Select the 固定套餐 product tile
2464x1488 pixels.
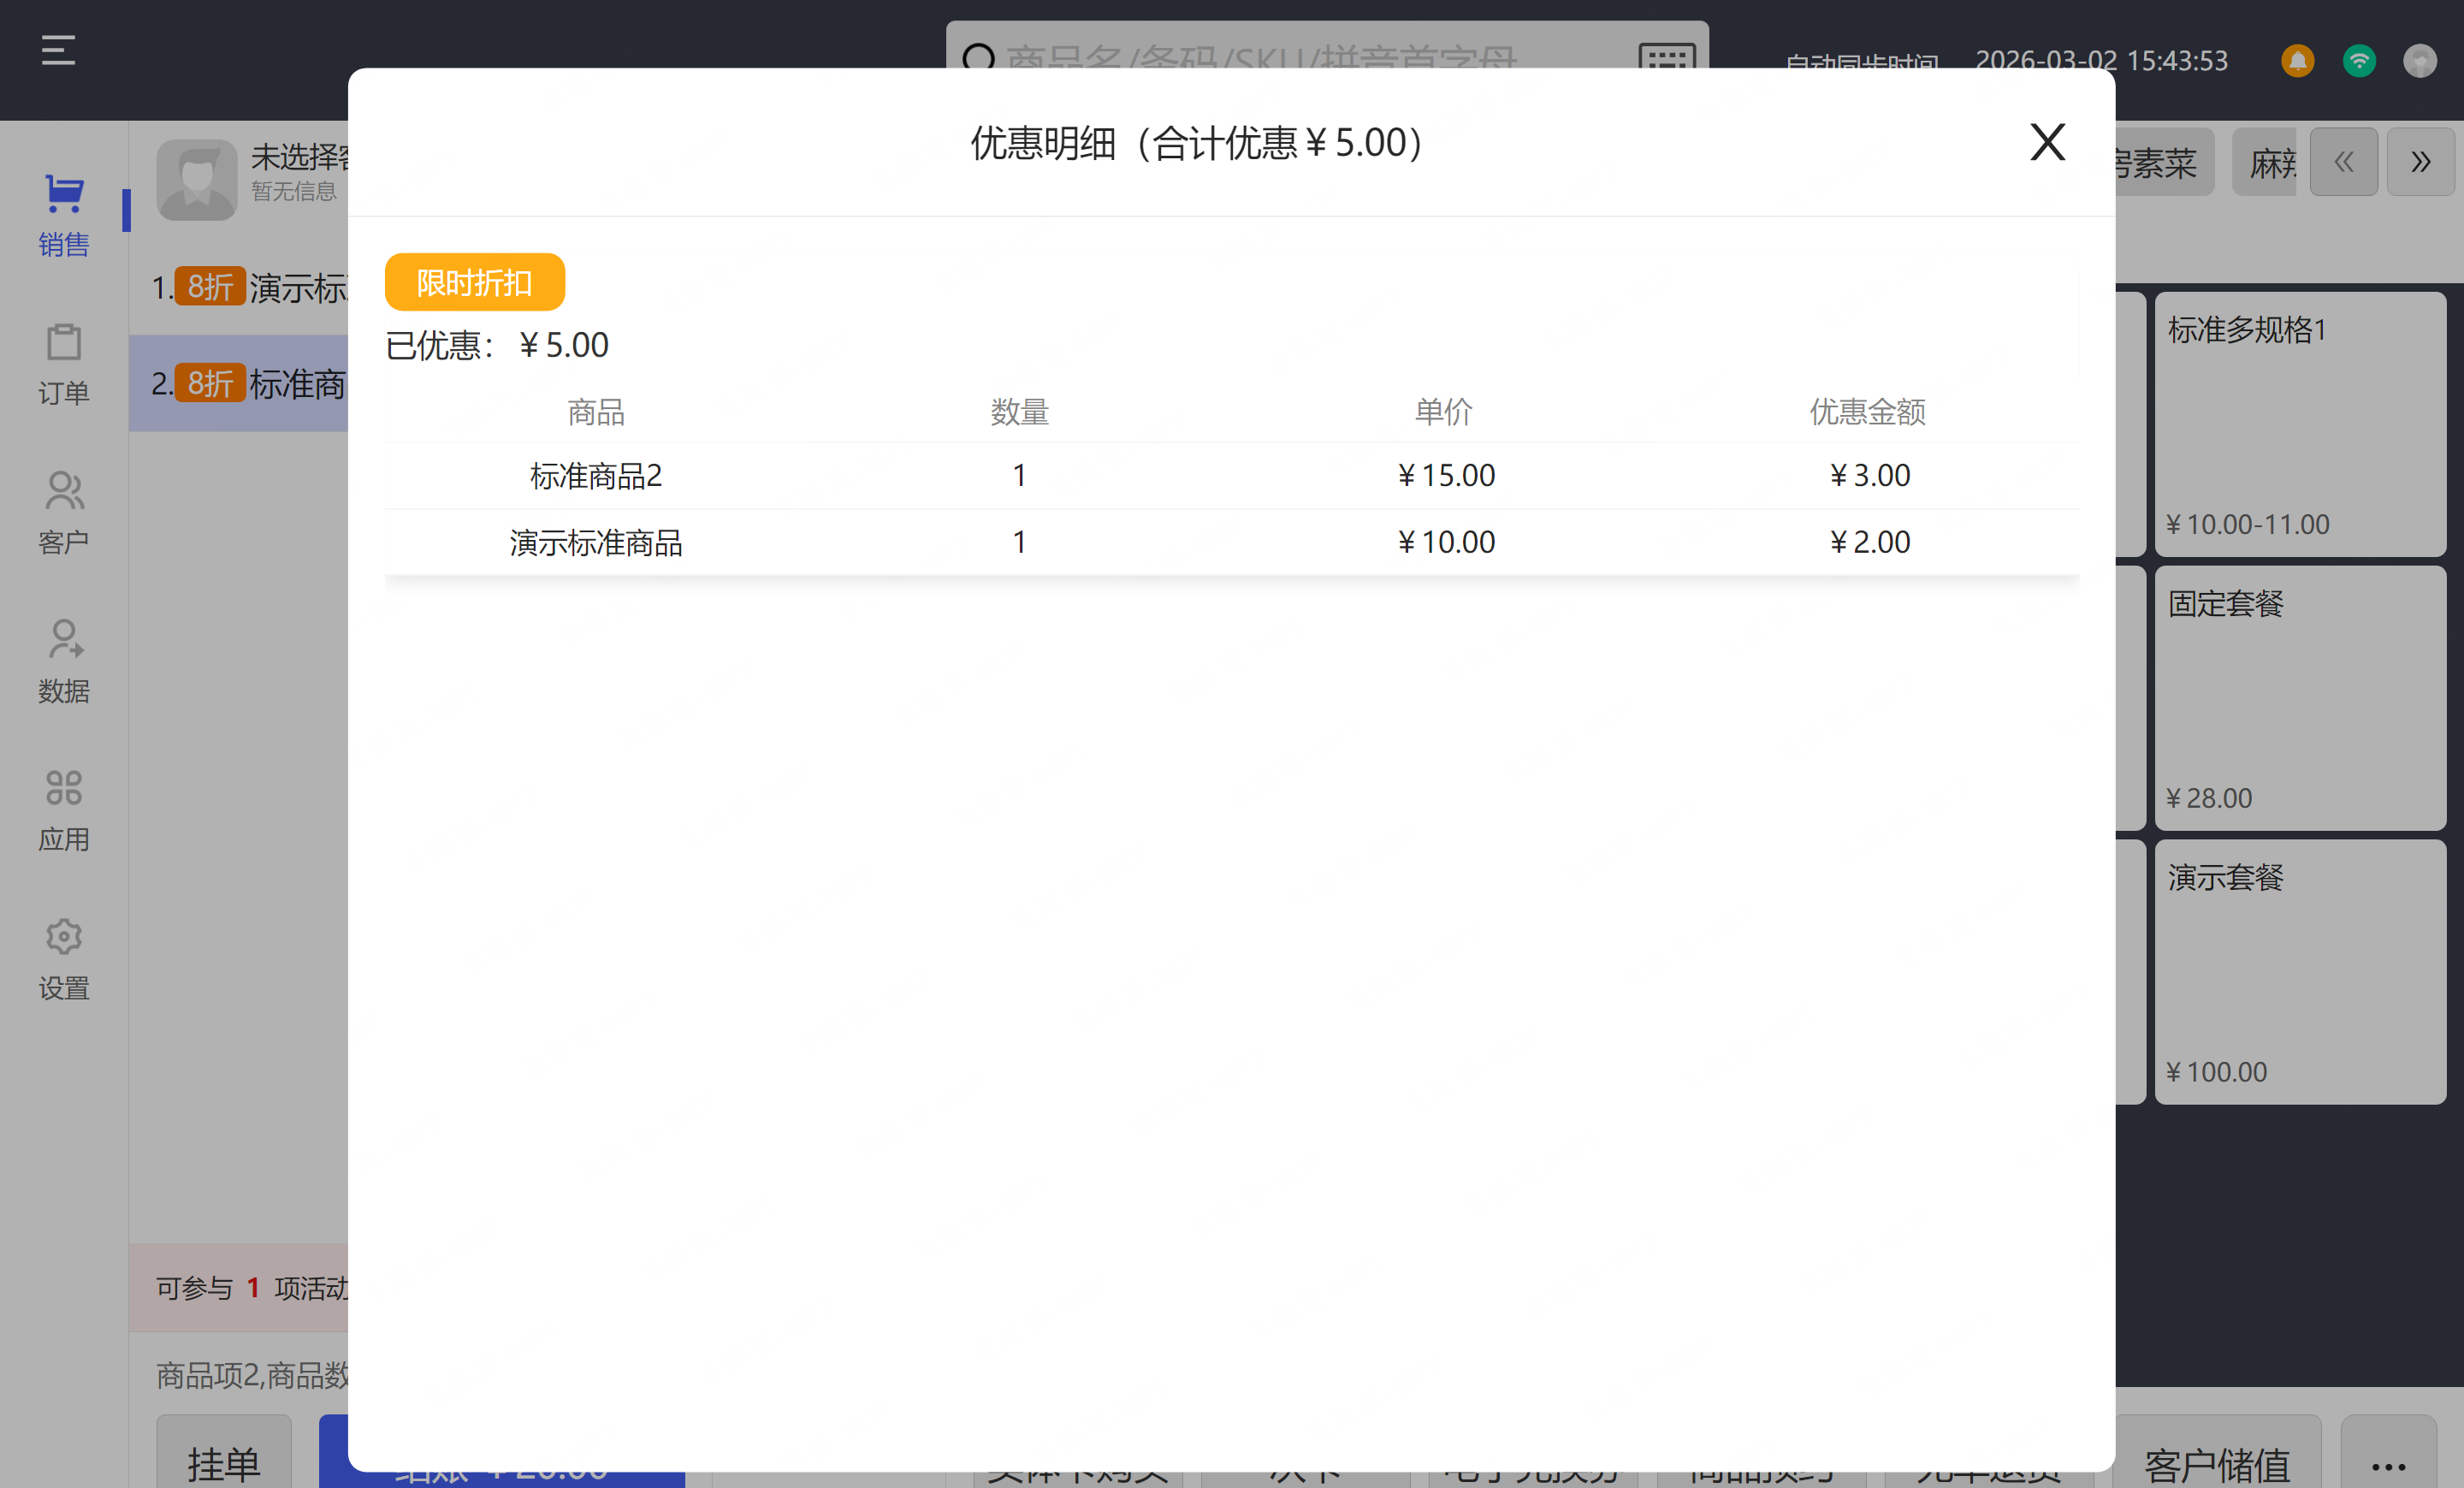[2299, 698]
